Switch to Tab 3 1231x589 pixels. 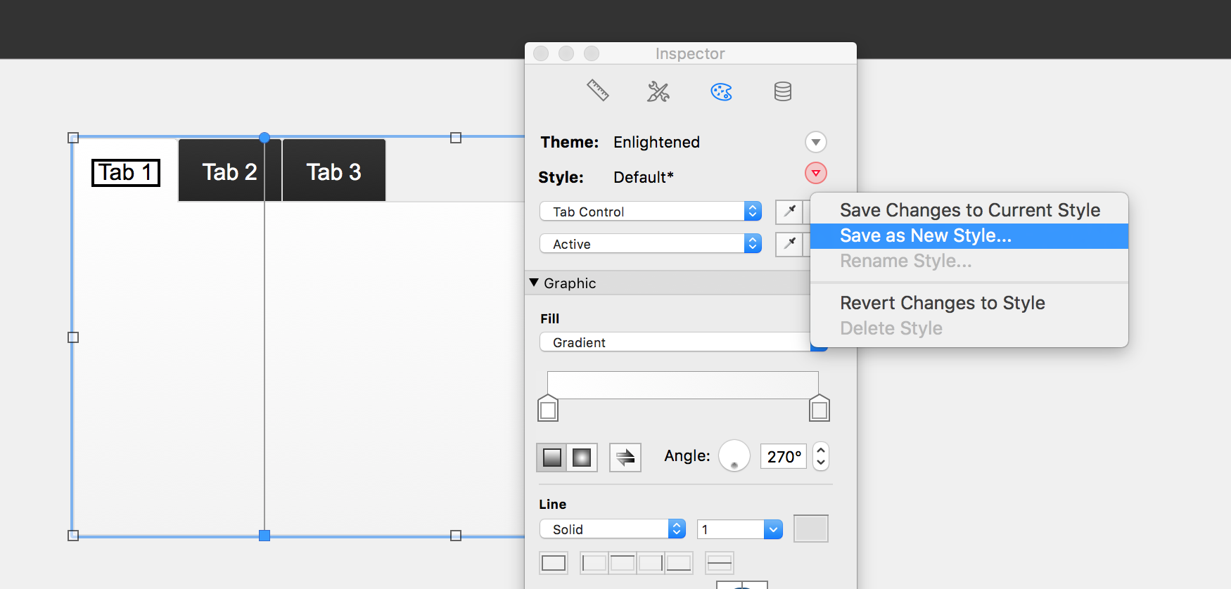point(334,171)
